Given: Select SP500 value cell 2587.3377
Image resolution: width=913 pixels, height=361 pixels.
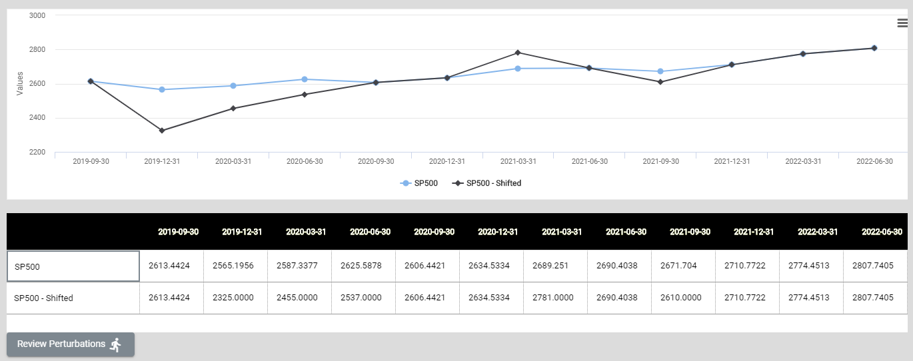Looking at the screenshot, I should tap(300, 266).
